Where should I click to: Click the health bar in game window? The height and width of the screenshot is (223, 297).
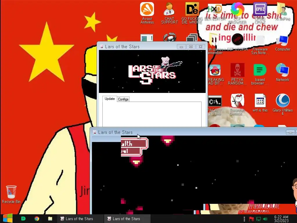click(x=134, y=143)
